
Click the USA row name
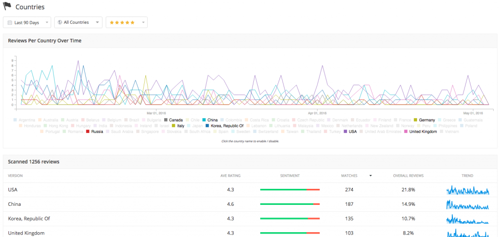coord(13,190)
